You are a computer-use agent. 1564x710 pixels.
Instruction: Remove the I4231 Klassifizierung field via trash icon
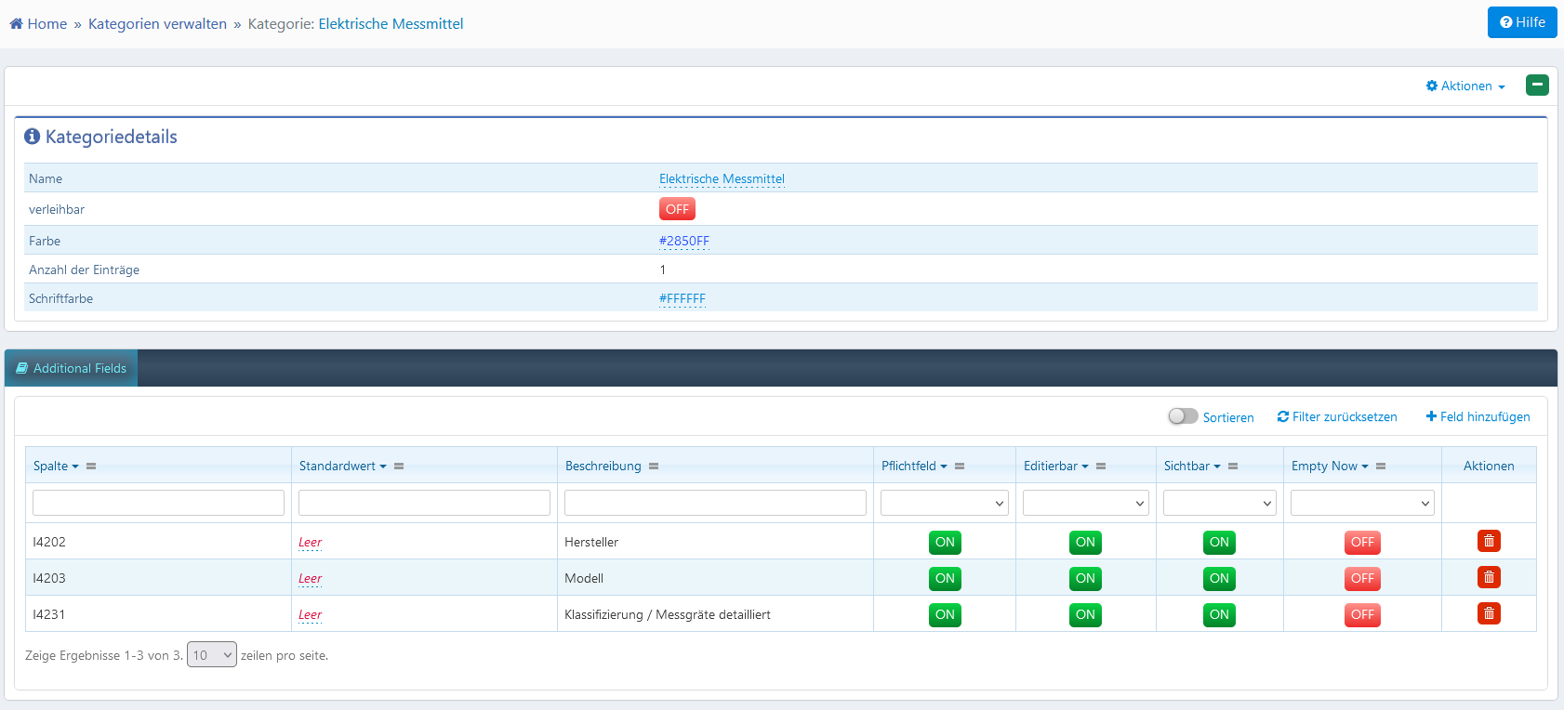click(1488, 613)
